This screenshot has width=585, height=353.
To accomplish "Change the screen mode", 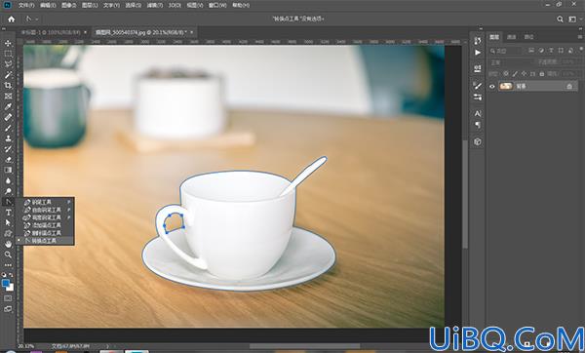I will pyautogui.click(x=8, y=309).
